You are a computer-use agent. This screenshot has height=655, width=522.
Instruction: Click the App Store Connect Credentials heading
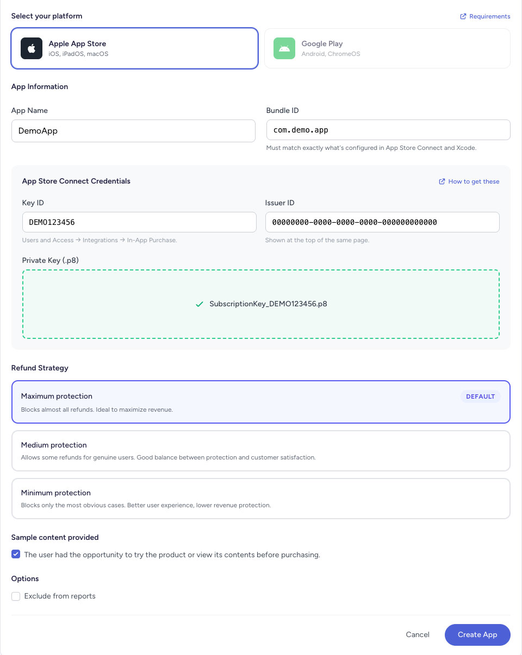click(x=76, y=181)
